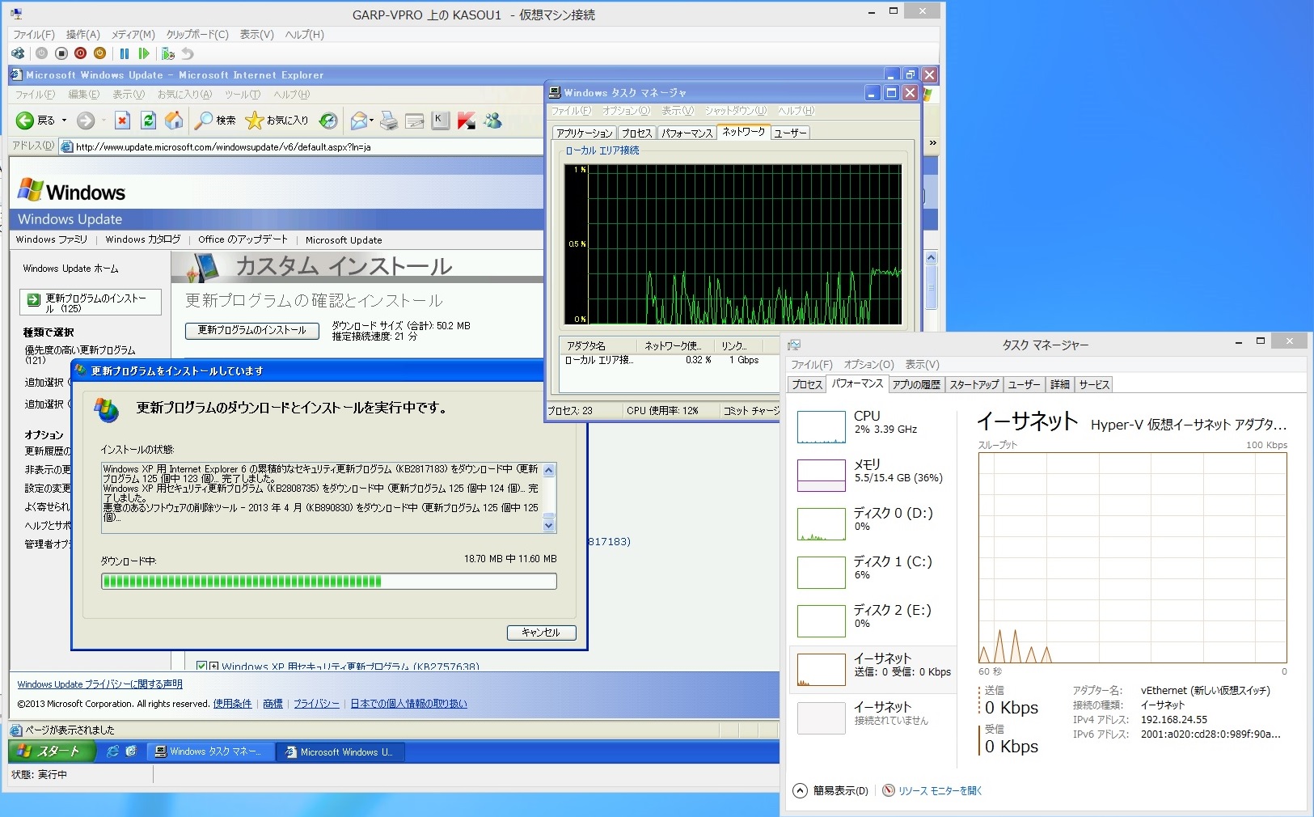Viewport: 1314px width, 817px height.
Task: Click the IE print icon
Action: pos(389,121)
